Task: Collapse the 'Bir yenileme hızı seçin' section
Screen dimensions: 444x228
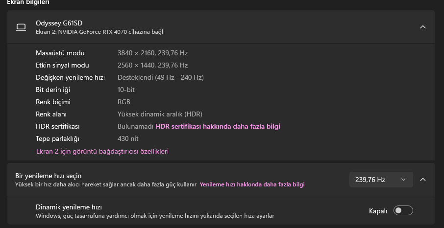Action: pyautogui.click(x=423, y=180)
